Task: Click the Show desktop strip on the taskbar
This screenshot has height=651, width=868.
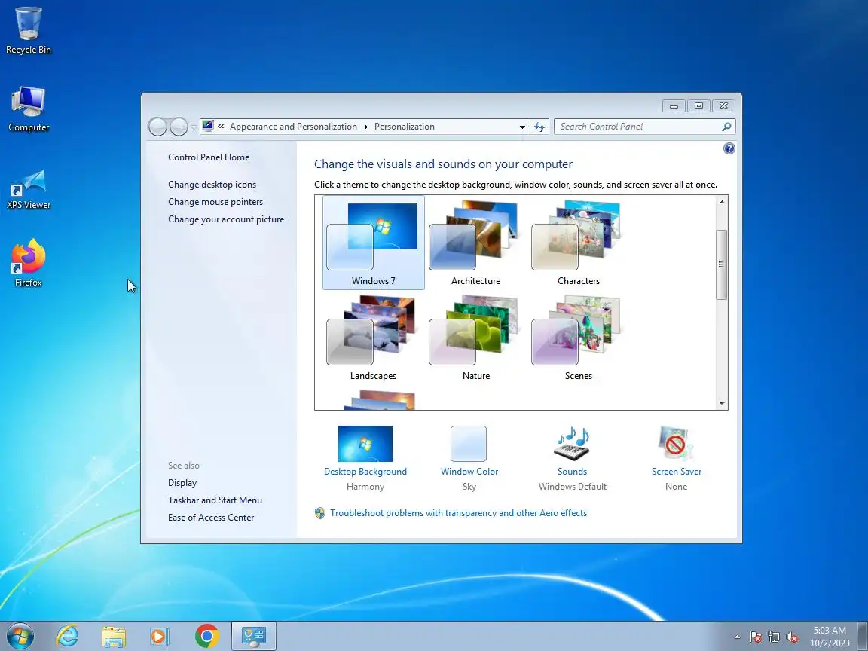Action: point(863,636)
